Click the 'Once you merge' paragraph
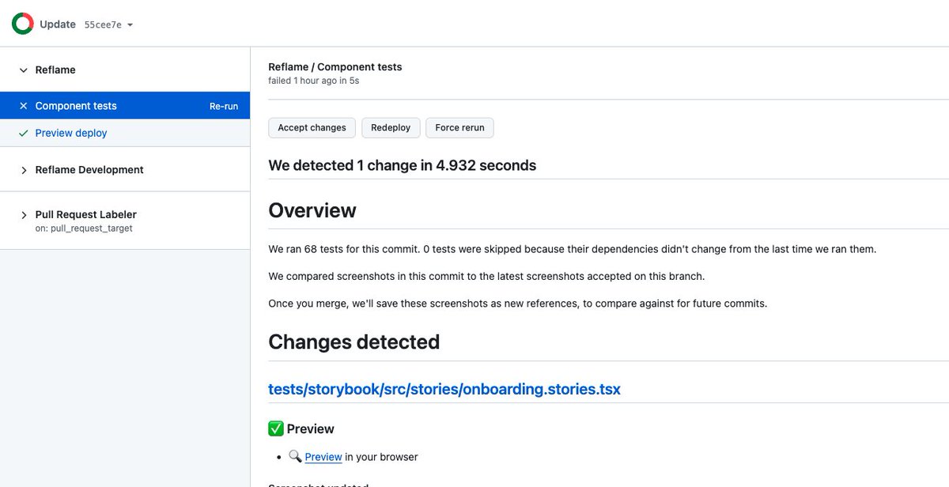Image resolution: width=949 pixels, height=487 pixels. (518, 303)
